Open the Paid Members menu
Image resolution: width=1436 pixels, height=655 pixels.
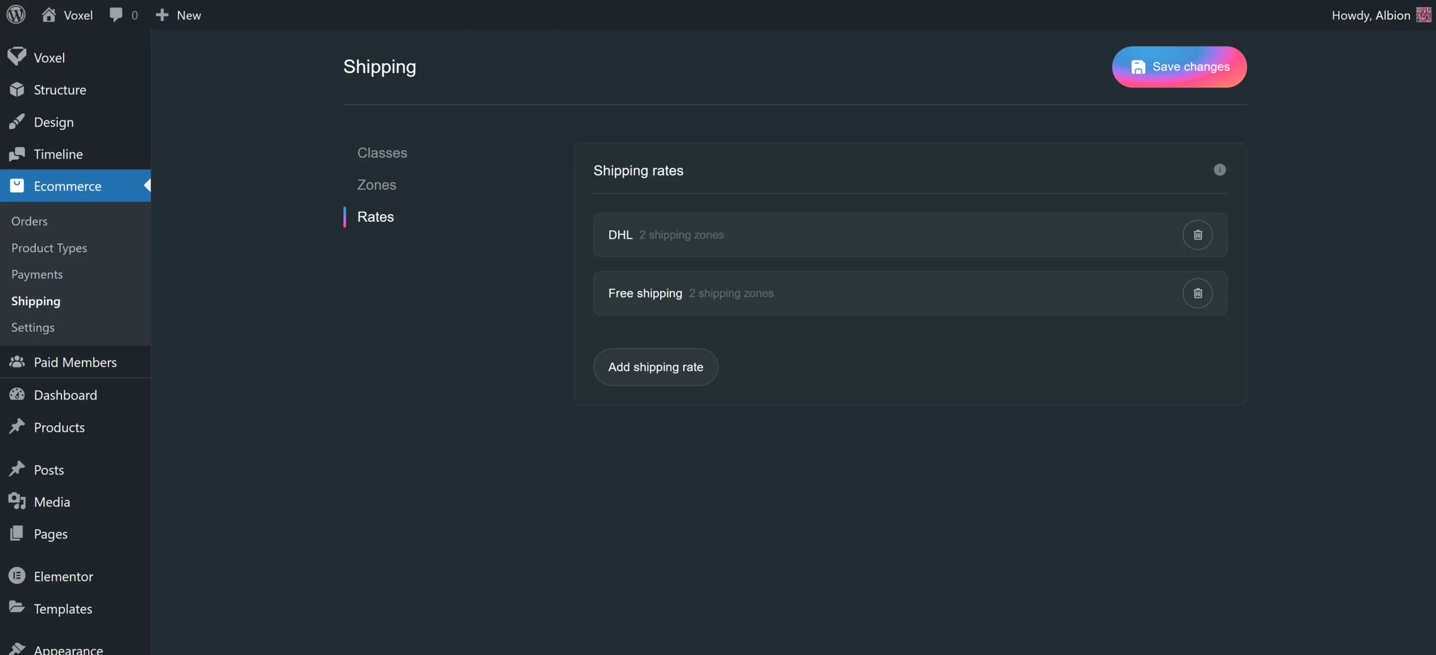(x=75, y=362)
